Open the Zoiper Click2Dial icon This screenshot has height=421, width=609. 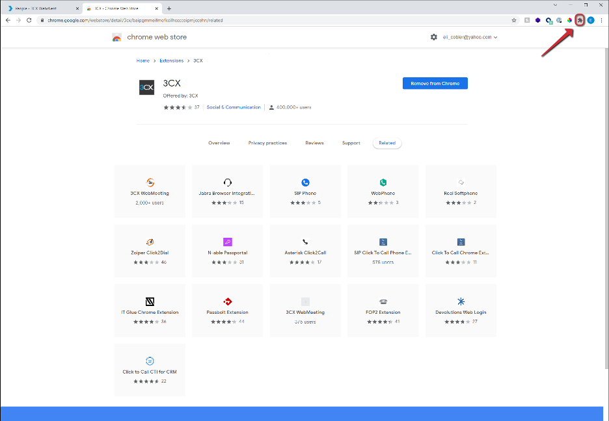click(150, 242)
